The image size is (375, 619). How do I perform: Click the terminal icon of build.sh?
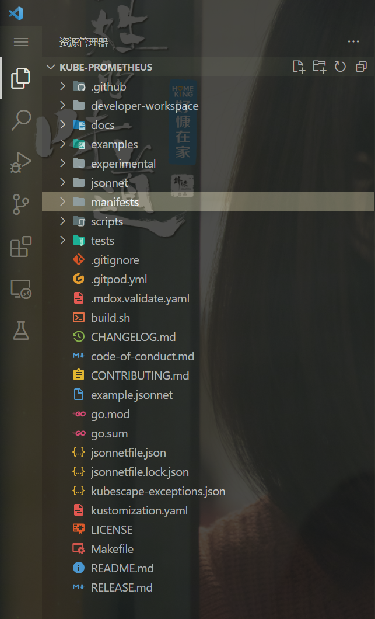(x=79, y=318)
